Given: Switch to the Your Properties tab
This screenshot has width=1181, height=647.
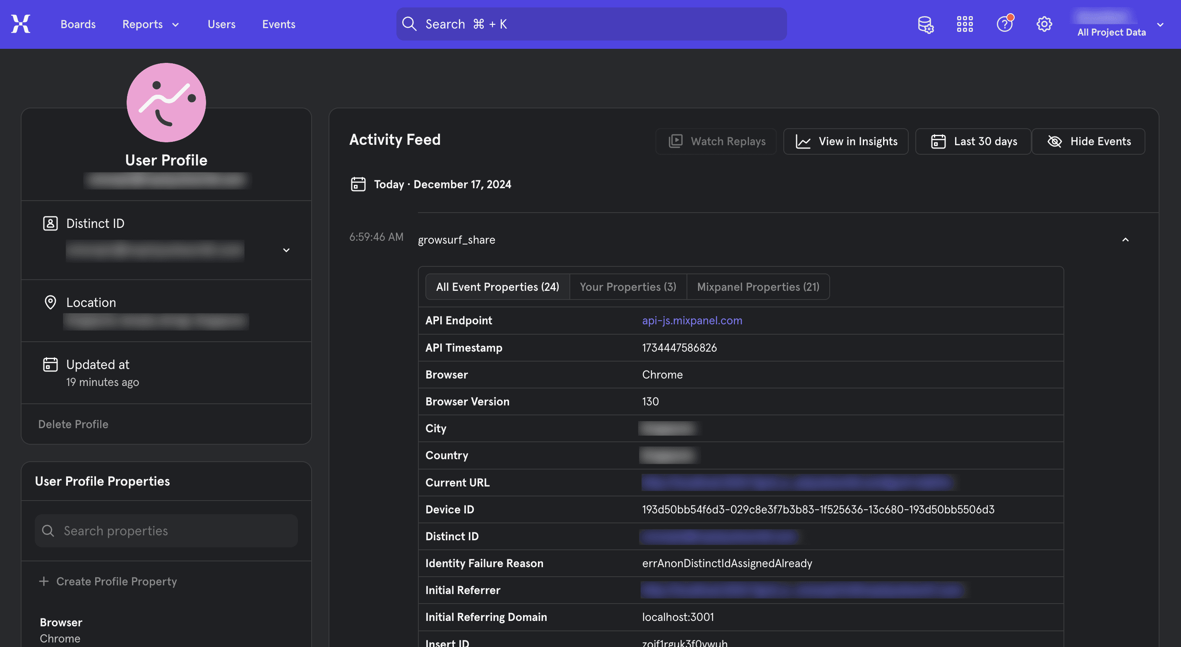Looking at the screenshot, I should (628, 287).
